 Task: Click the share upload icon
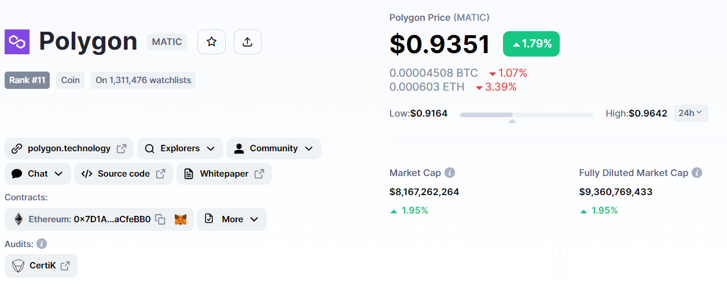pyautogui.click(x=248, y=42)
